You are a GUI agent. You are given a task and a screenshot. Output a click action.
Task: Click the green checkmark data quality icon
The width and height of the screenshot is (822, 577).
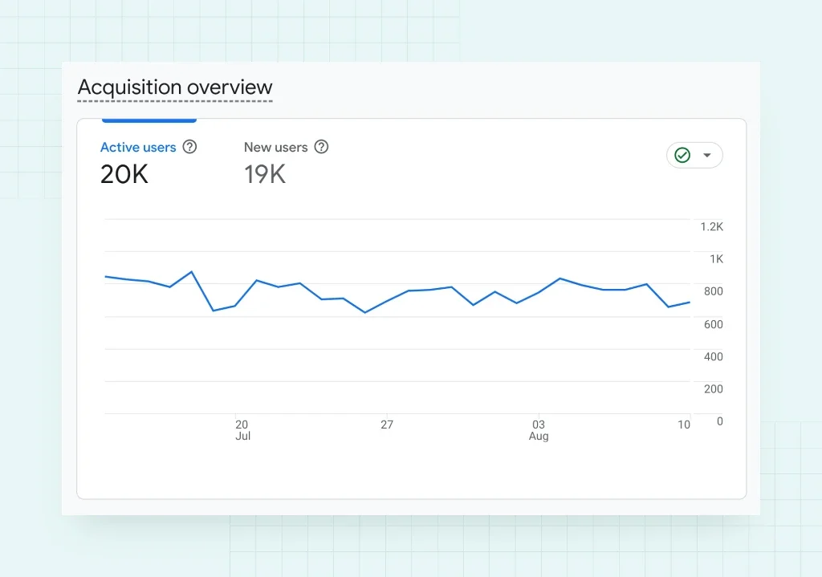(682, 155)
